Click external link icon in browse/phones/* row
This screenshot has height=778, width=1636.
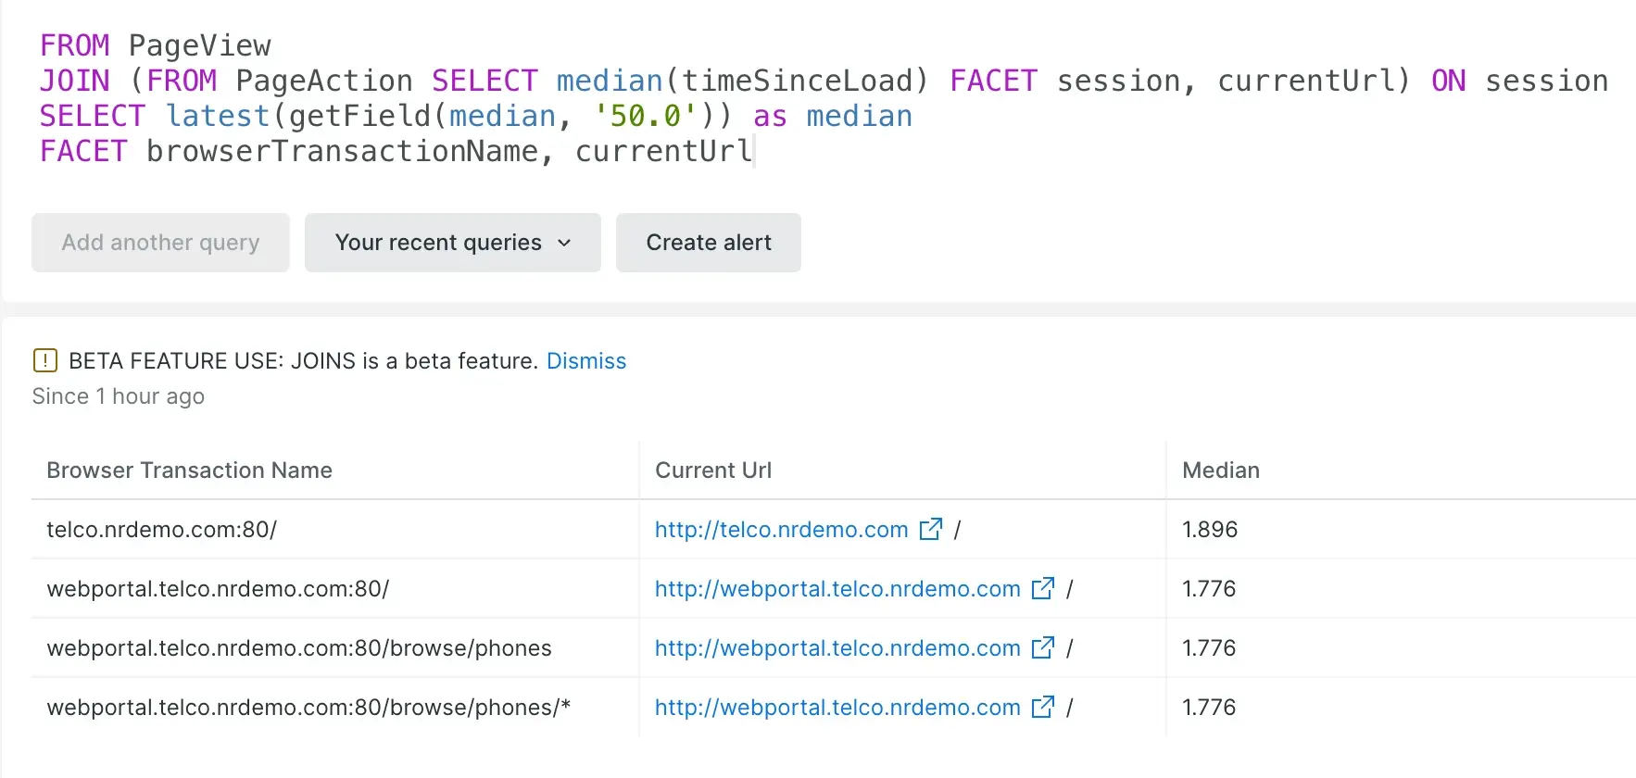click(x=1042, y=707)
